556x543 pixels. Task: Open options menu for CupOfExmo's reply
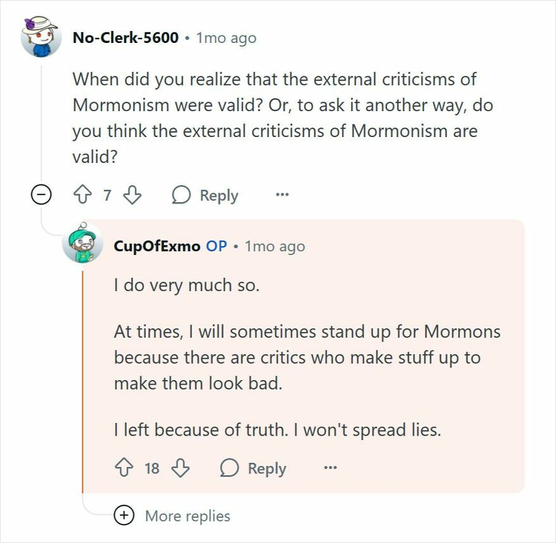[329, 468]
